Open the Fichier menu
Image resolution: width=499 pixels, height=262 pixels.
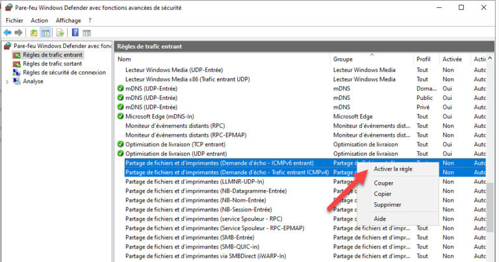pyautogui.click(x=14, y=20)
